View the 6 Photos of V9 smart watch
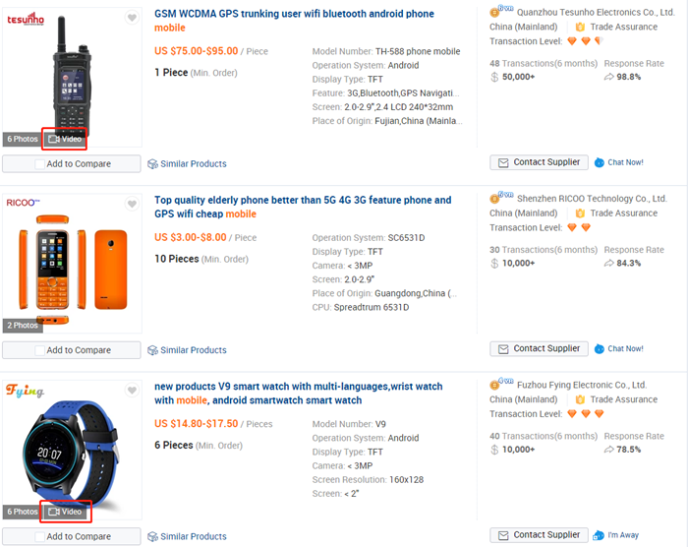The width and height of the screenshot is (688, 547). (x=22, y=512)
